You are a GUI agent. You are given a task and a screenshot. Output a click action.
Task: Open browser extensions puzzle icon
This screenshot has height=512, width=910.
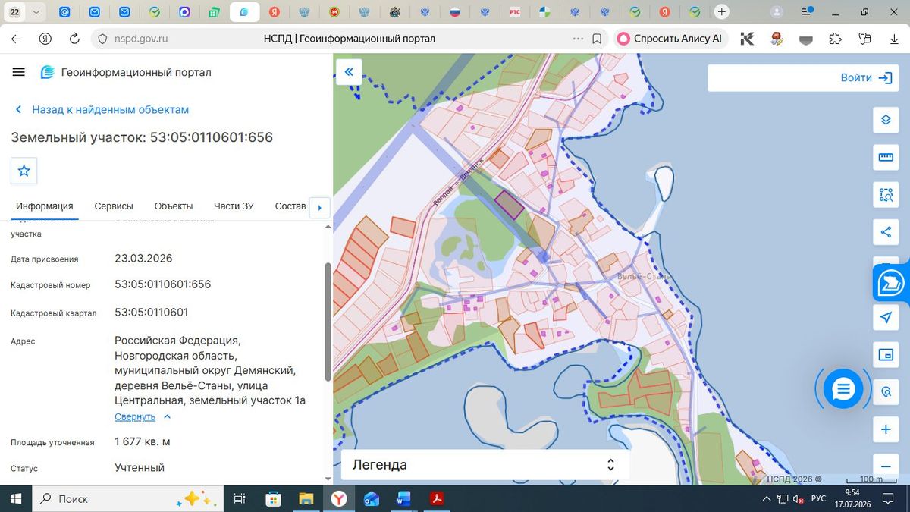click(x=835, y=39)
